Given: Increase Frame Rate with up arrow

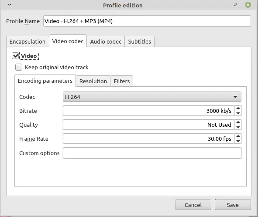Looking at the screenshot, I should click(238, 136).
